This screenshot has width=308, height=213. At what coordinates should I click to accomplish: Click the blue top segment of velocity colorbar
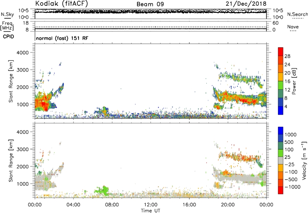coord(281,131)
